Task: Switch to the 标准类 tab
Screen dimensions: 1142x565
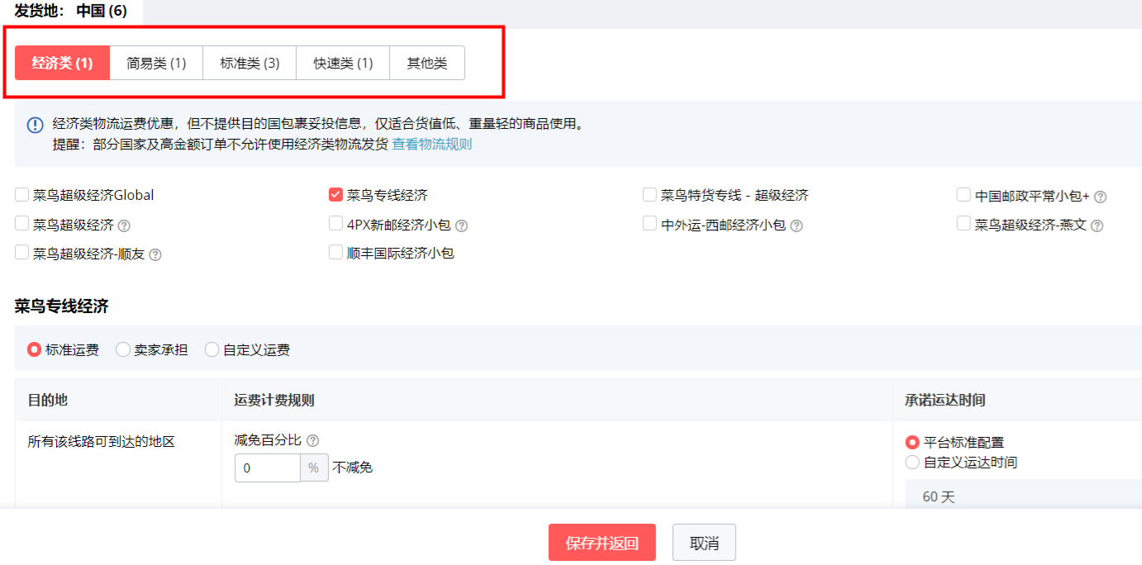Action: click(x=249, y=62)
